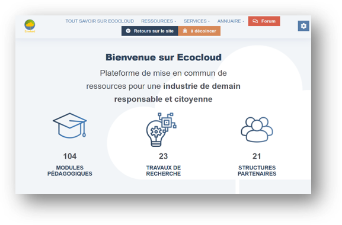Click the à décoincer button
The height and width of the screenshot is (225, 342).
(x=199, y=31)
